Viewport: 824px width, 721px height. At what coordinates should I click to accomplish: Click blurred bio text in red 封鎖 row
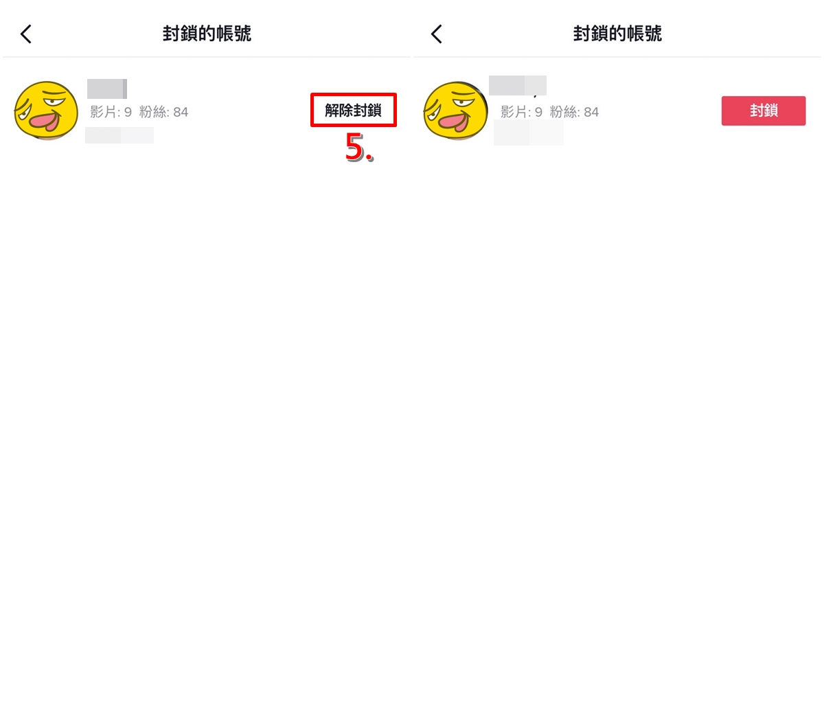529,133
